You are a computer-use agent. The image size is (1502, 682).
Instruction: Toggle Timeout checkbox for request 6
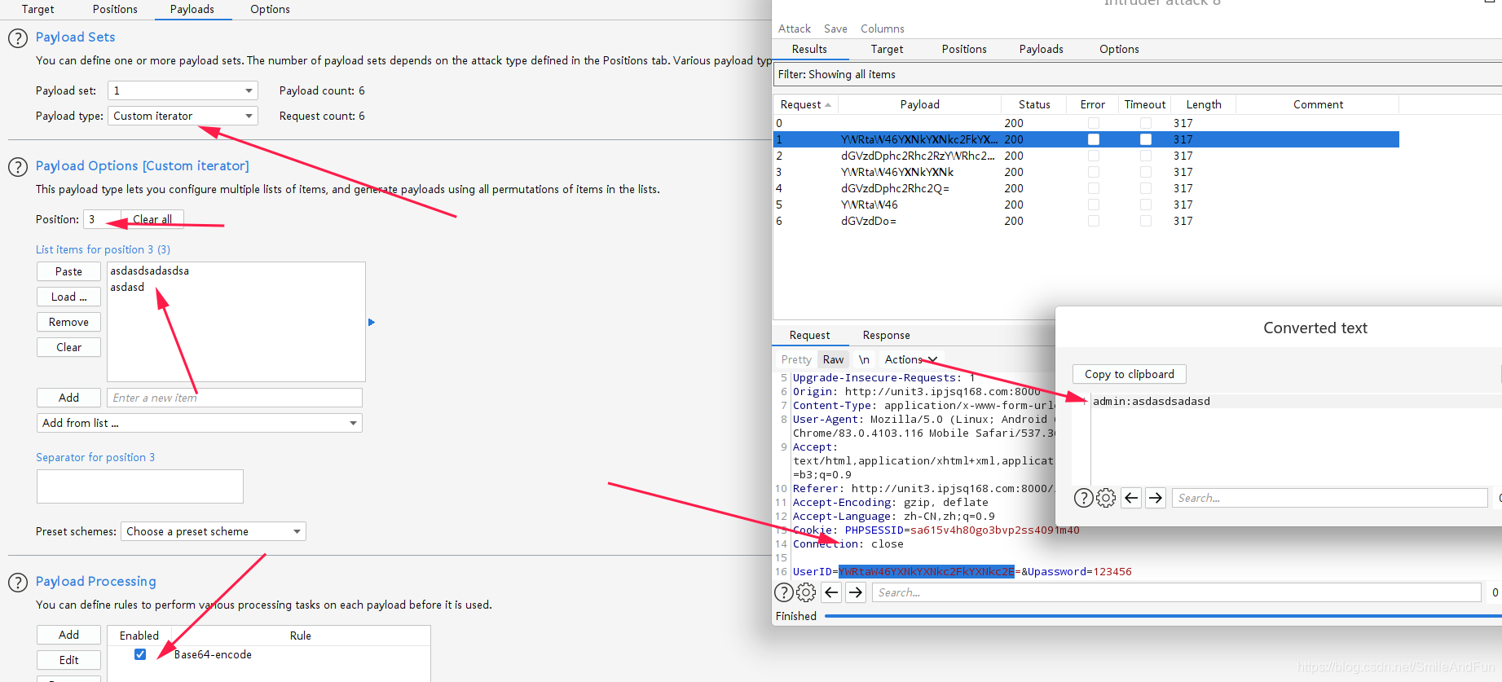1146,221
